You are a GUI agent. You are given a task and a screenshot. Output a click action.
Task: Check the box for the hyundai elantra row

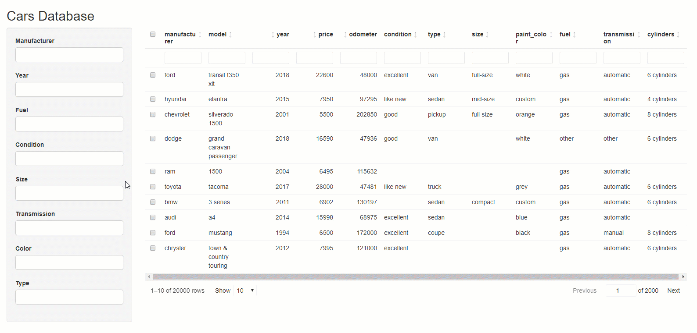coord(153,99)
